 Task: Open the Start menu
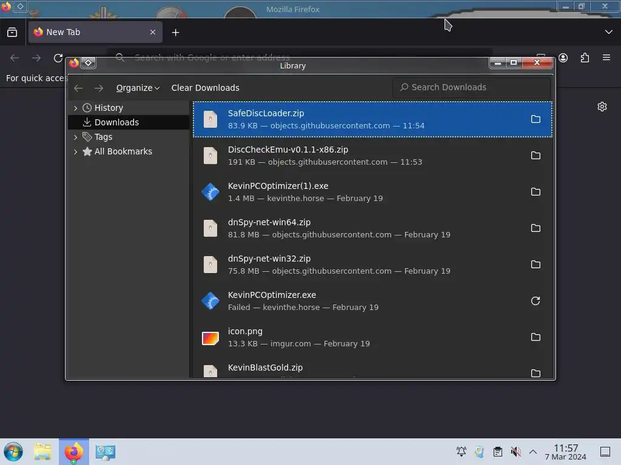pos(13,452)
